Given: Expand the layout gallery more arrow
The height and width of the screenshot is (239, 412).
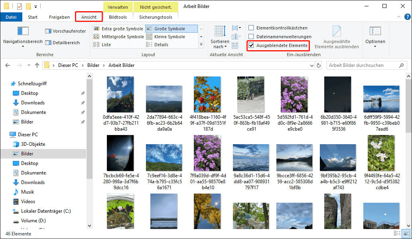Looking at the screenshot, I should (201, 45).
